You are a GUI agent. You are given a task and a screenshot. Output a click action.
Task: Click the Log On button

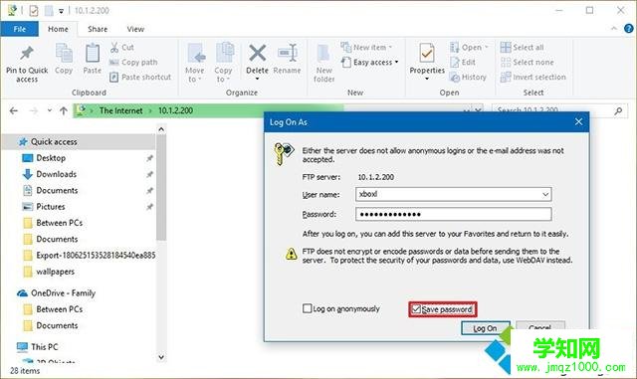point(486,328)
